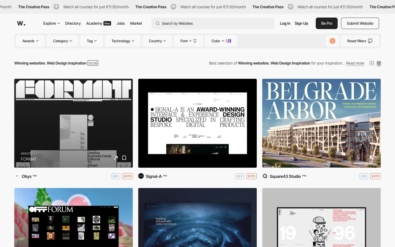Open the Belgrade Arbor website thumbnail
395x247 pixels.
tap(322, 123)
